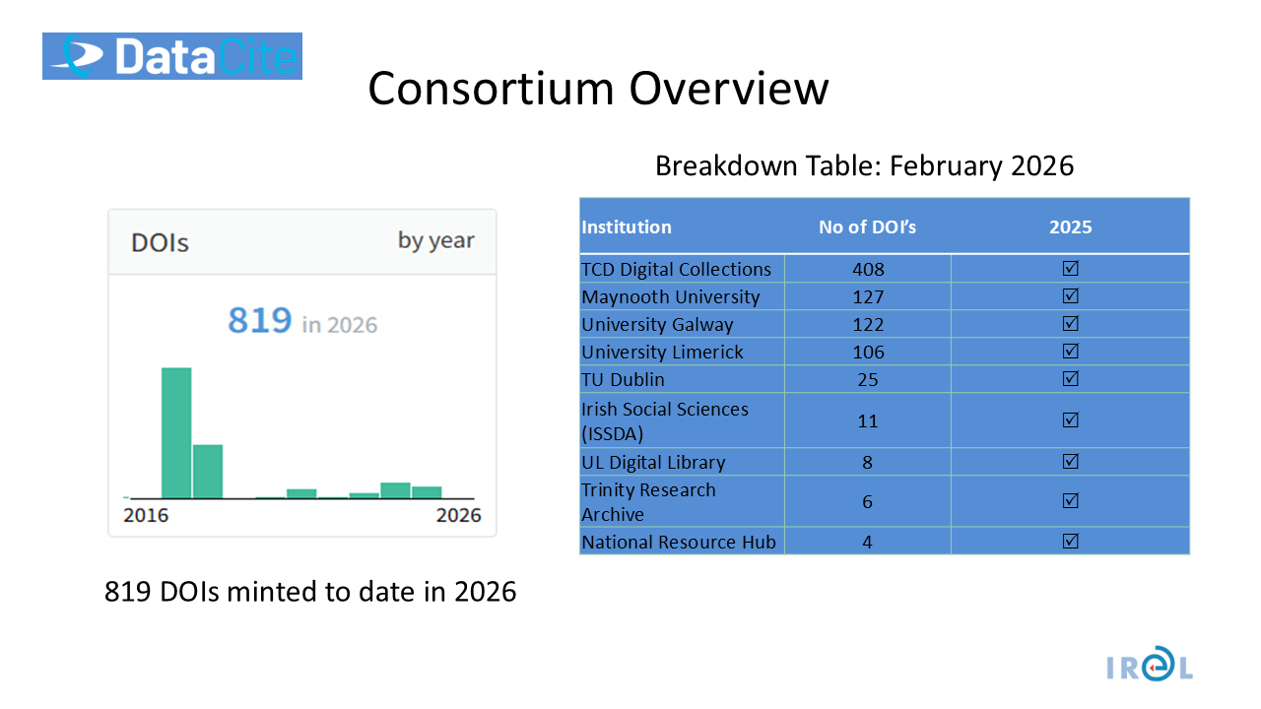Click the IReL logo
The width and height of the screenshot is (1261, 709).
[1148, 663]
